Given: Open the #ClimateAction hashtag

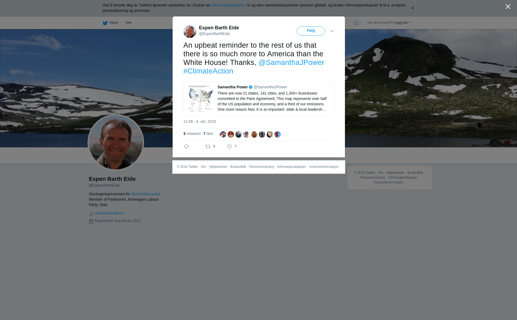Looking at the screenshot, I should tap(208, 71).
